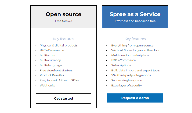Click the Webhooks feature item

point(47,85)
